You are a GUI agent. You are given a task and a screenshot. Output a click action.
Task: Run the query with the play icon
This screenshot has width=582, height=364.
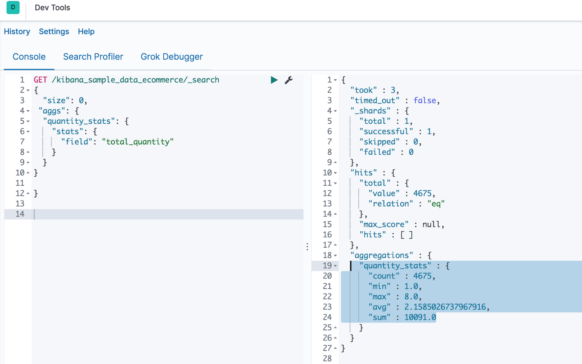point(274,80)
